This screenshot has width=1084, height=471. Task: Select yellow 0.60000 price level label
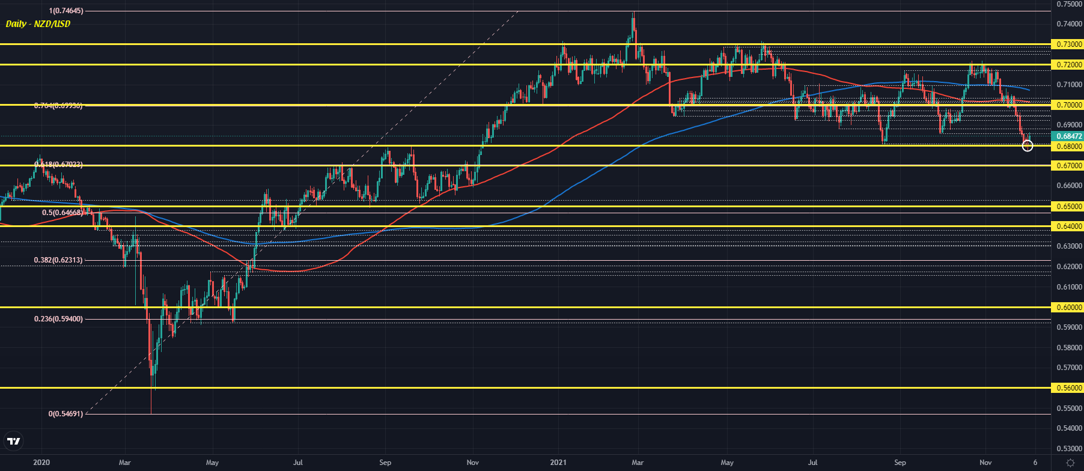[x=1068, y=307]
